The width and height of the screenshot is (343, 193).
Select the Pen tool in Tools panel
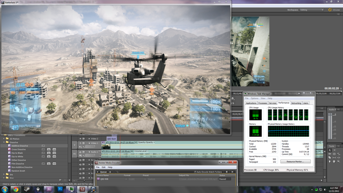point(330,161)
